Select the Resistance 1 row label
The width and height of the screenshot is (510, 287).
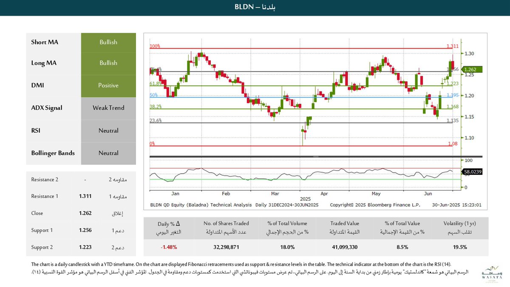pos(45,196)
